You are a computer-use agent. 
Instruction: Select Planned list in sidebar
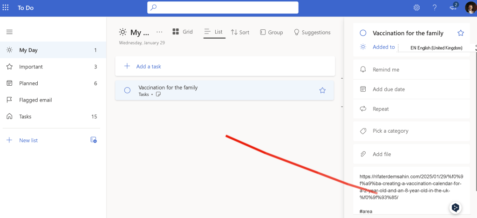[53, 83]
